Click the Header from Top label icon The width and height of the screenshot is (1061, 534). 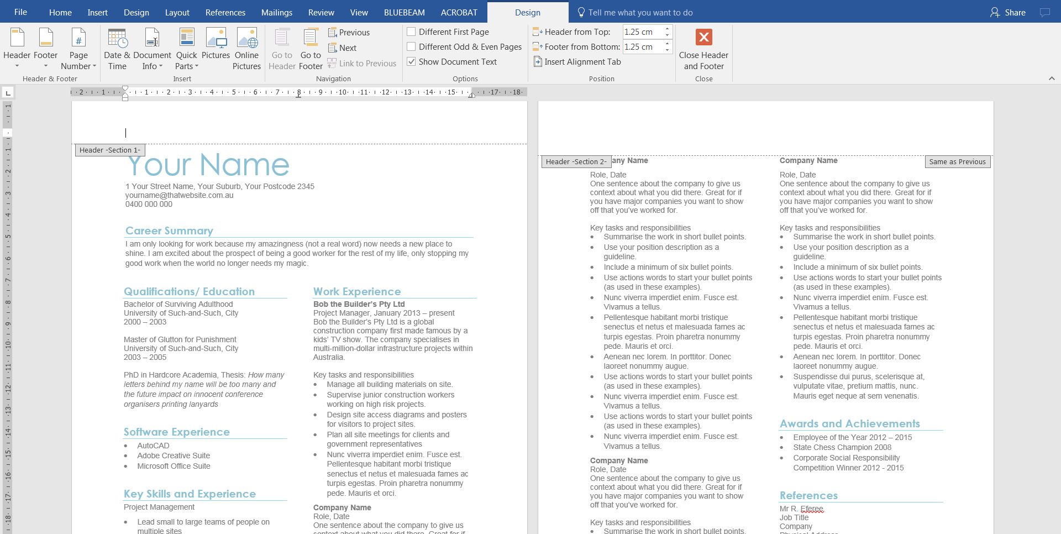pyautogui.click(x=537, y=32)
